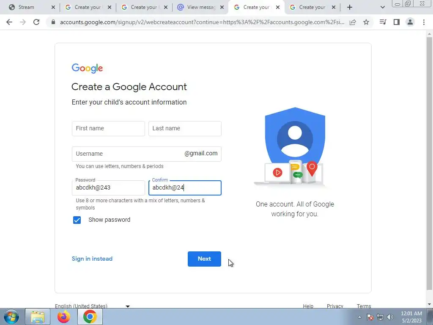Click the page vertical scrollbar

(429, 163)
